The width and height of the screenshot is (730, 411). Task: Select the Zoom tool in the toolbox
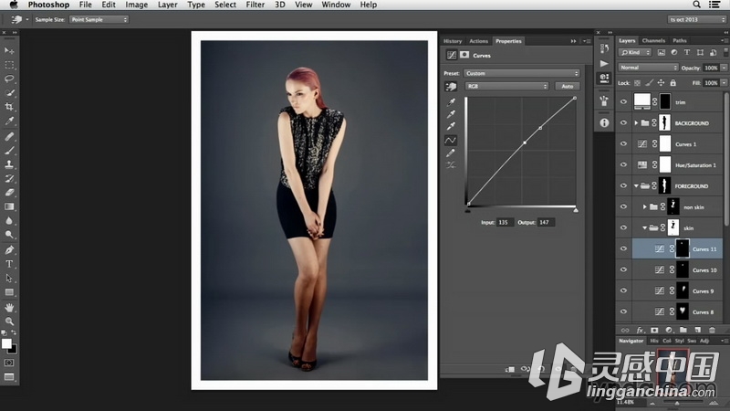coord(9,321)
